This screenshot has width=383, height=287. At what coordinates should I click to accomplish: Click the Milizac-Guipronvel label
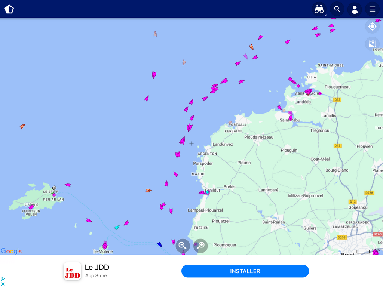coord(306,196)
